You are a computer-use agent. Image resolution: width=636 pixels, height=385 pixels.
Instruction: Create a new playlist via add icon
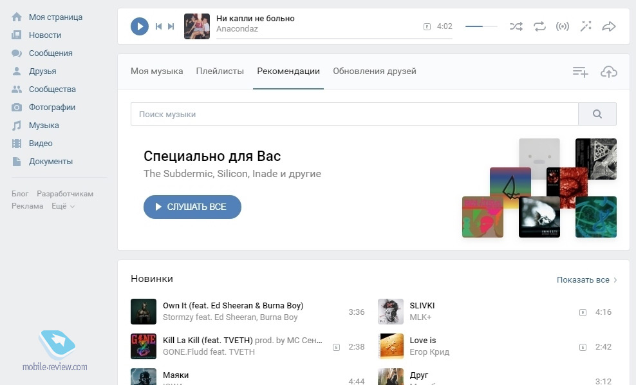(581, 72)
